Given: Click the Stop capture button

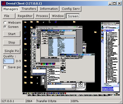Looking at the screenshot, I should 12,42.
